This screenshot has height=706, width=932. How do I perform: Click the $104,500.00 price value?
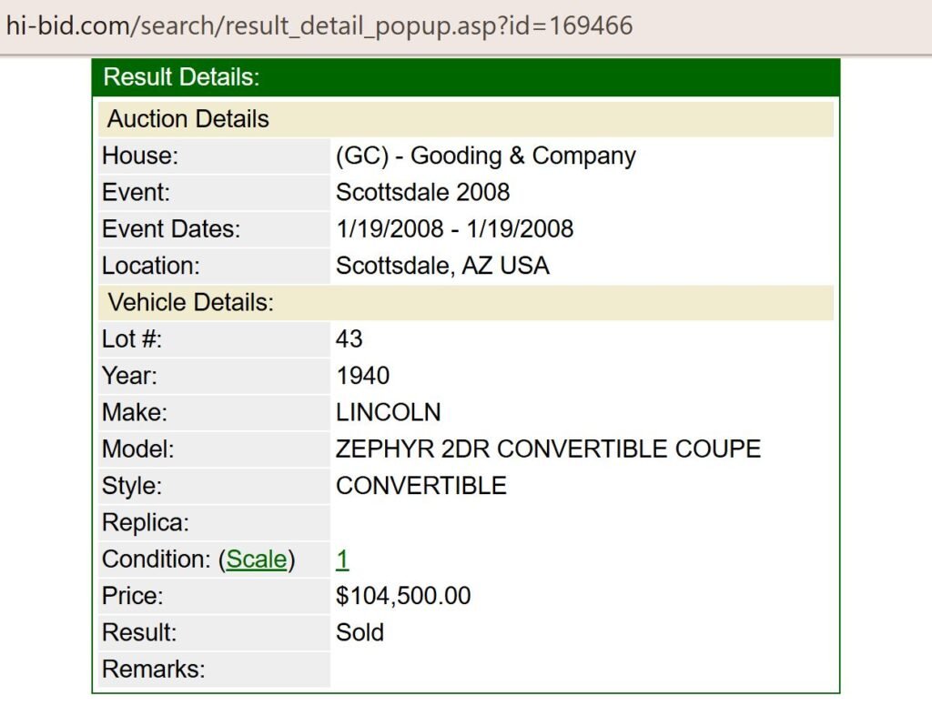[x=403, y=596]
